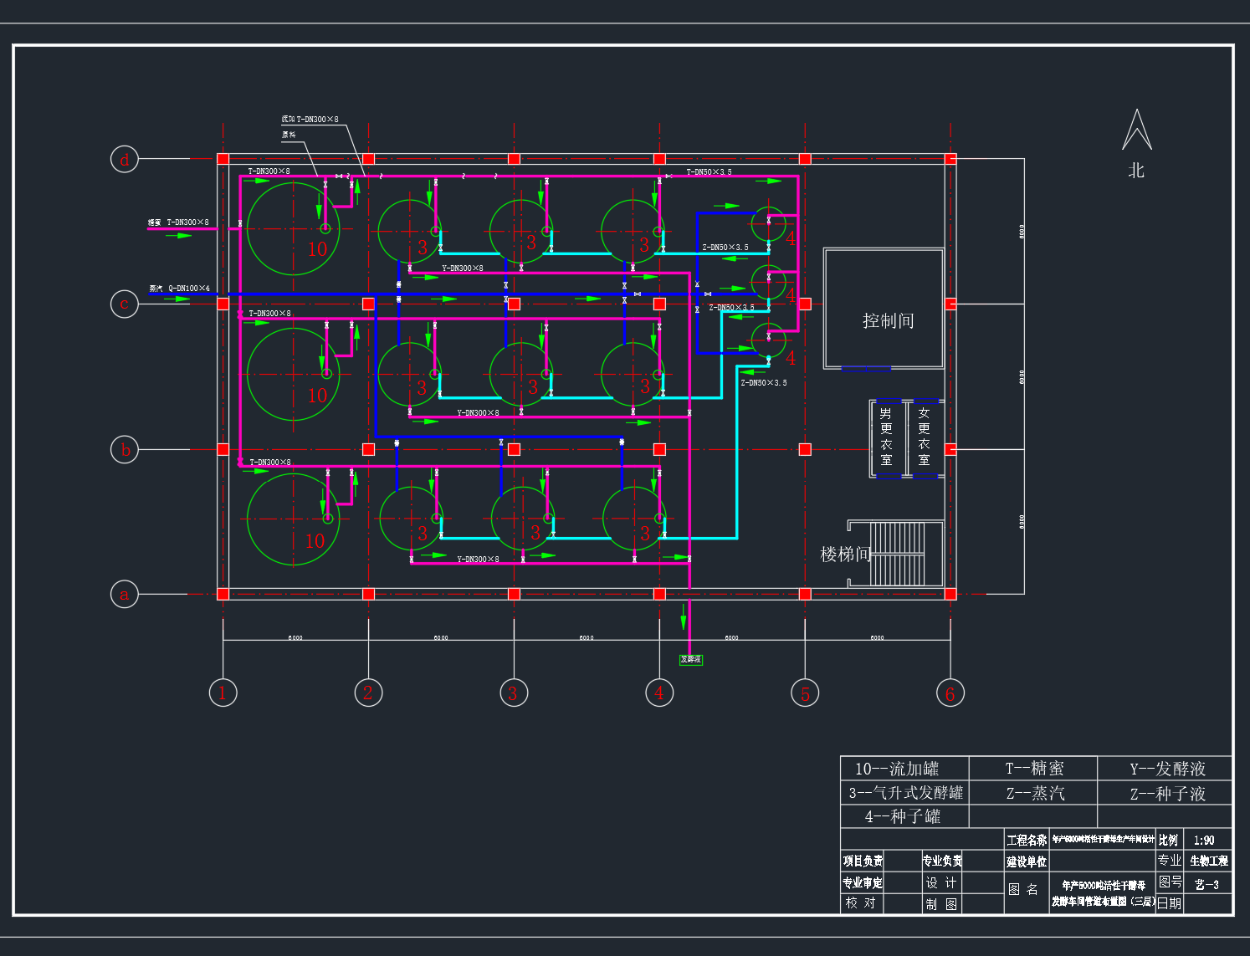Select the column axis bubble '2'
The image size is (1250, 956).
368,693
